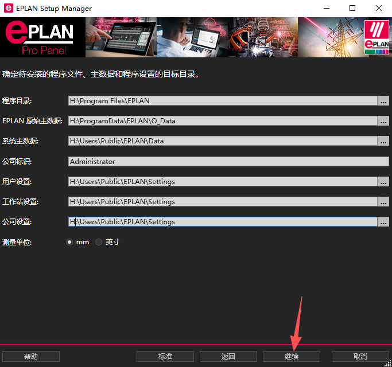Image resolution: width=392 pixels, height=367 pixels.
Task: Click the 标准 button
Action: 165,356
